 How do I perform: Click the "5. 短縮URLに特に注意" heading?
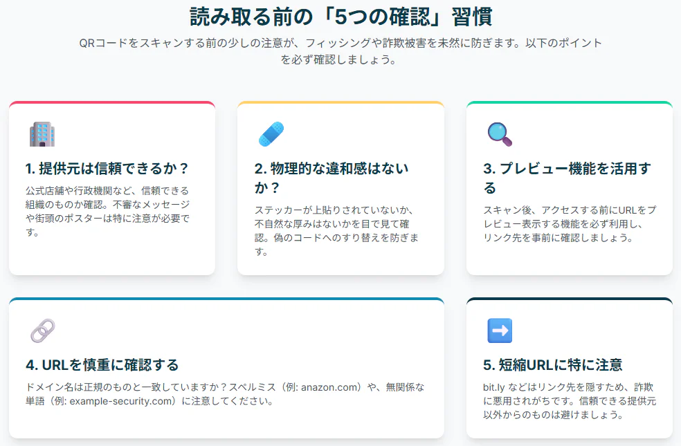click(553, 364)
